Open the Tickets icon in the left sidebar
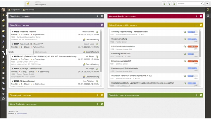This screenshot has width=212, height=119. (4, 52)
